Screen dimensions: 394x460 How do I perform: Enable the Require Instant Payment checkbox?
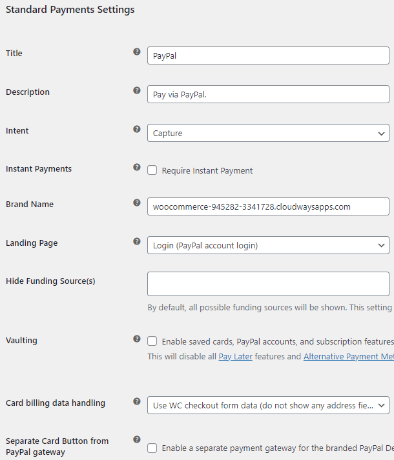[x=152, y=171]
